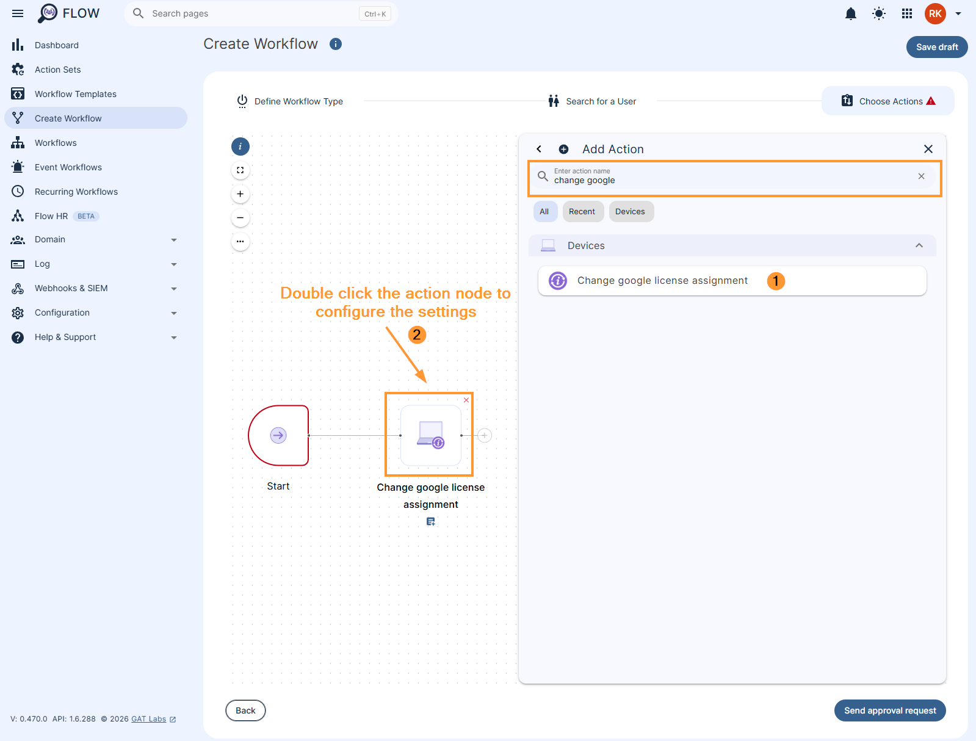976x741 pixels.
Task: Expand the Domain sidebar menu
Action: [96, 239]
